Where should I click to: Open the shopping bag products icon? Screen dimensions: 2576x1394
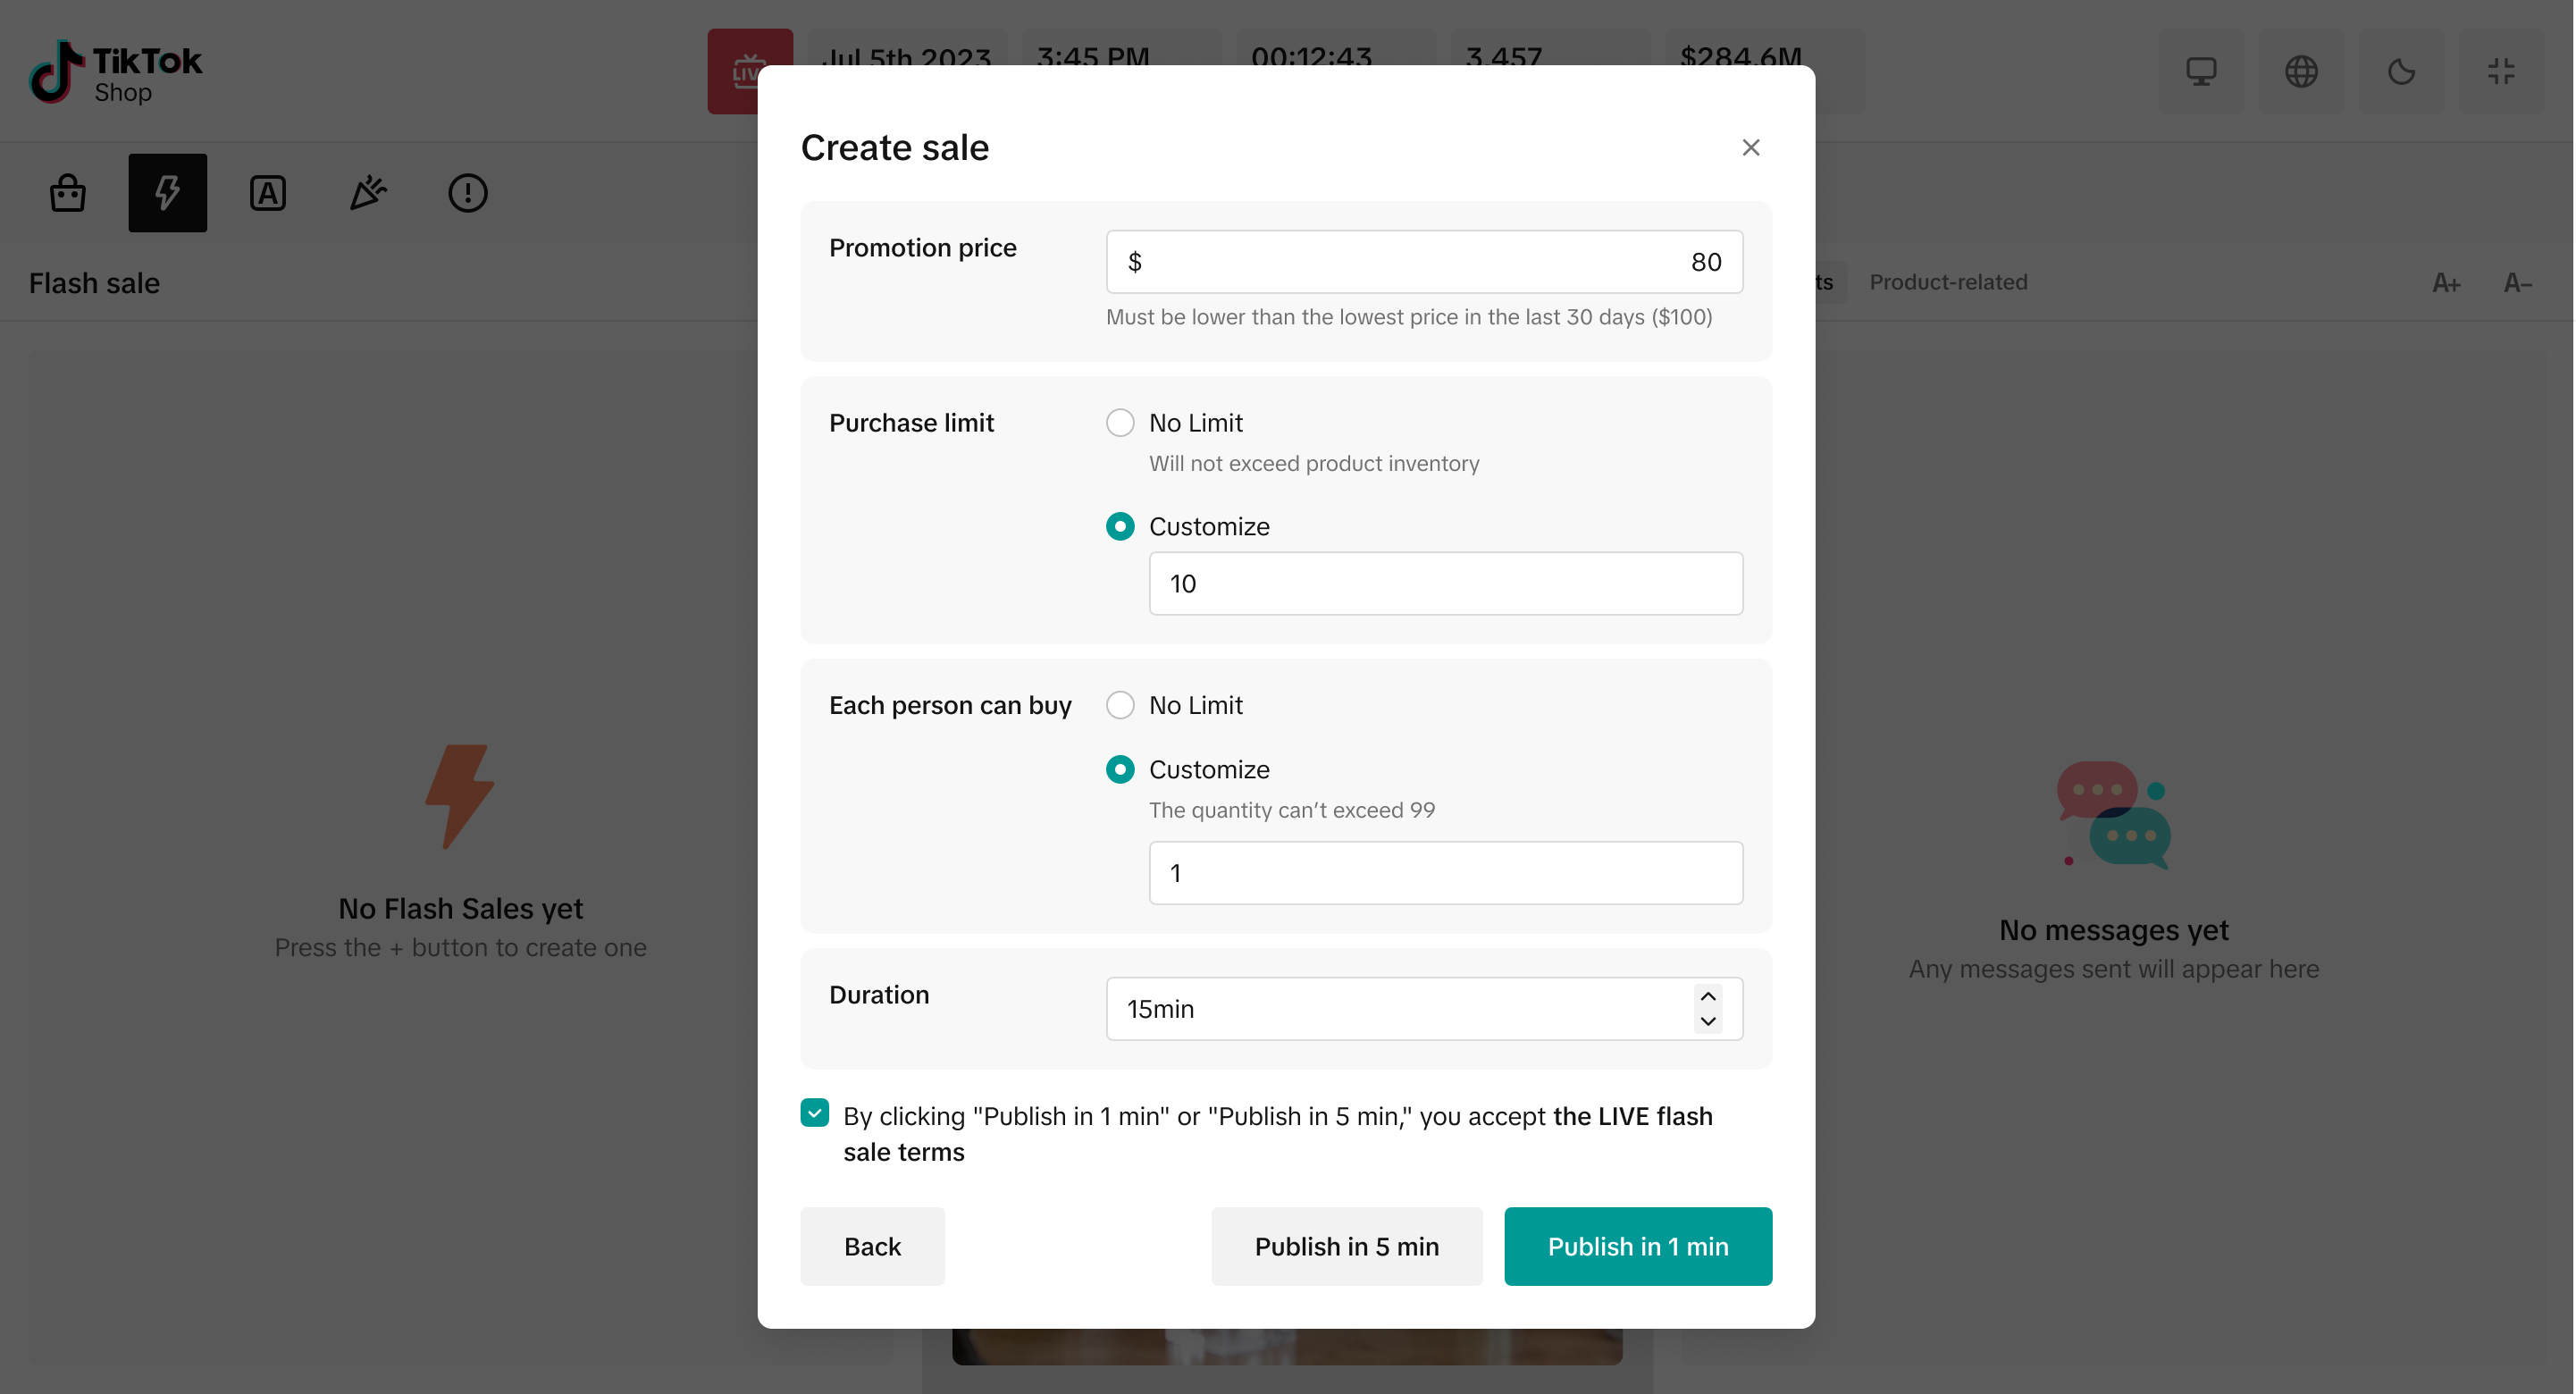click(x=68, y=193)
